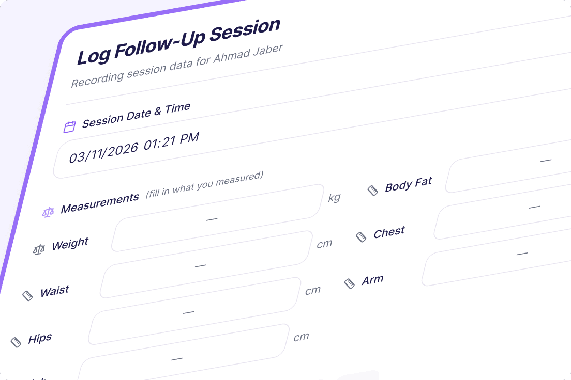Click the ruler icon beside Arm

(x=350, y=283)
